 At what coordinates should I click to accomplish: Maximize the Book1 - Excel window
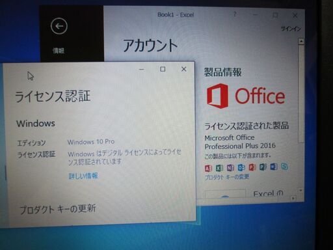click(275, 15)
